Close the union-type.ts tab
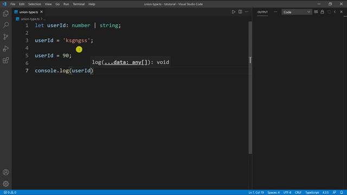The image size is (347, 195). 41,12
